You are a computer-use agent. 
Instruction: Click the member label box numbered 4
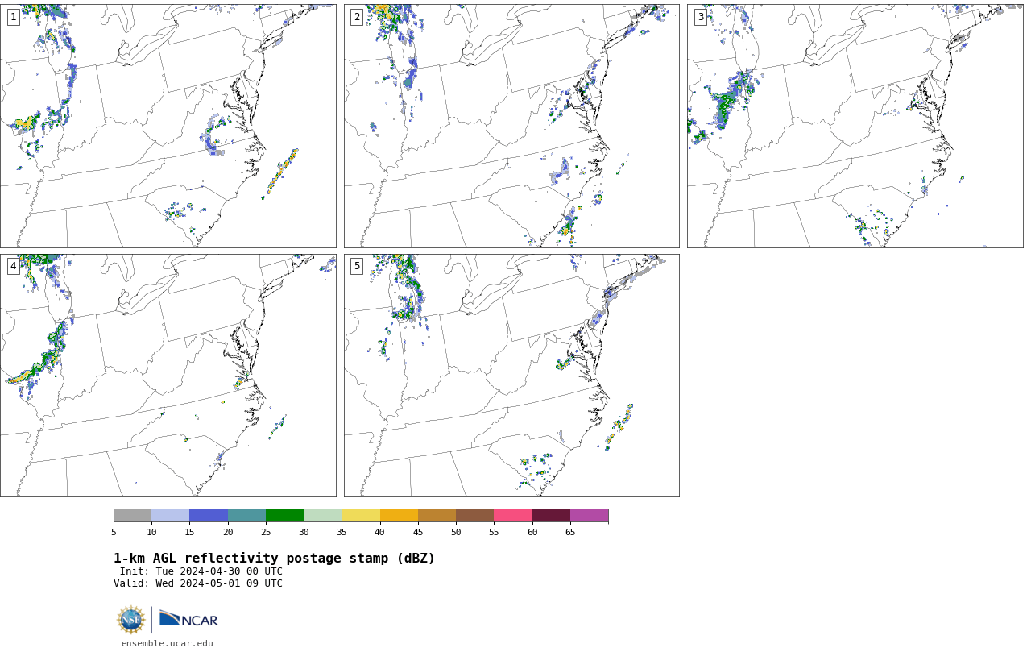click(x=13, y=266)
